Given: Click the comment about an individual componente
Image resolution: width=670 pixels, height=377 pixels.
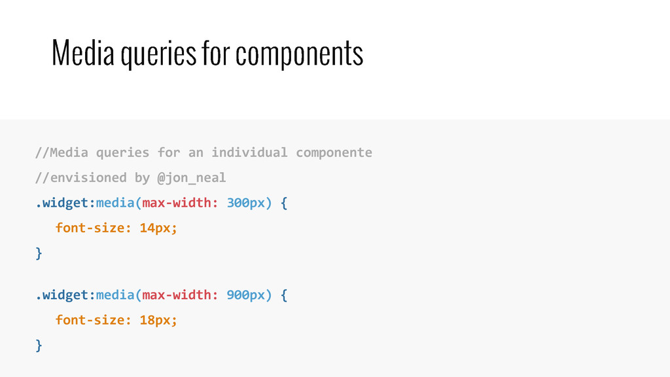Looking at the screenshot, I should (x=204, y=153).
